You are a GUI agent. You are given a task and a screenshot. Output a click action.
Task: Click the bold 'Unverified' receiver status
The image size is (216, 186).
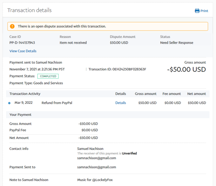tap(129, 153)
